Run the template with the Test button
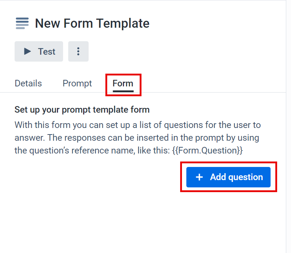Screen dimensions: 291x253 click(39, 51)
